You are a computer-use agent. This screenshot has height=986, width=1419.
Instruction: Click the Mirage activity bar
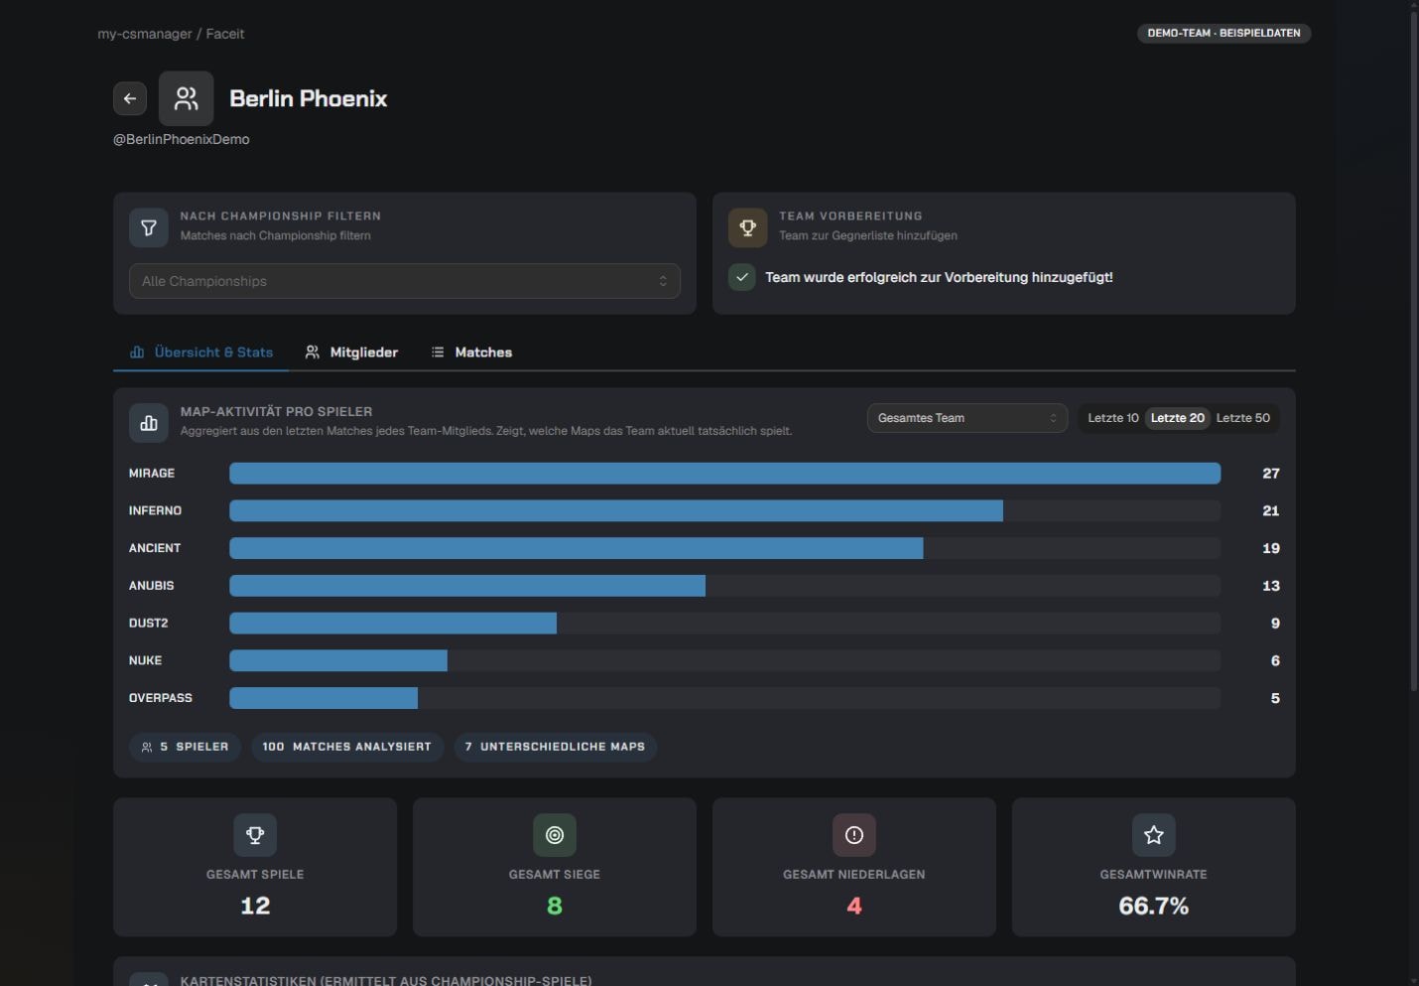(x=724, y=474)
